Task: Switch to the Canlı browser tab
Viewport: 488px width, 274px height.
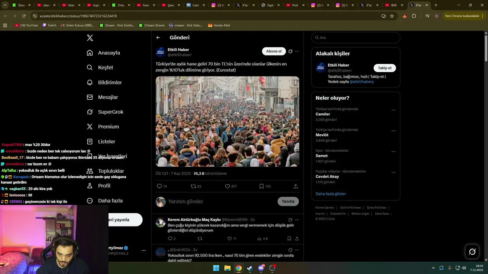Action: pyautogui.click(x=196, y=5)
